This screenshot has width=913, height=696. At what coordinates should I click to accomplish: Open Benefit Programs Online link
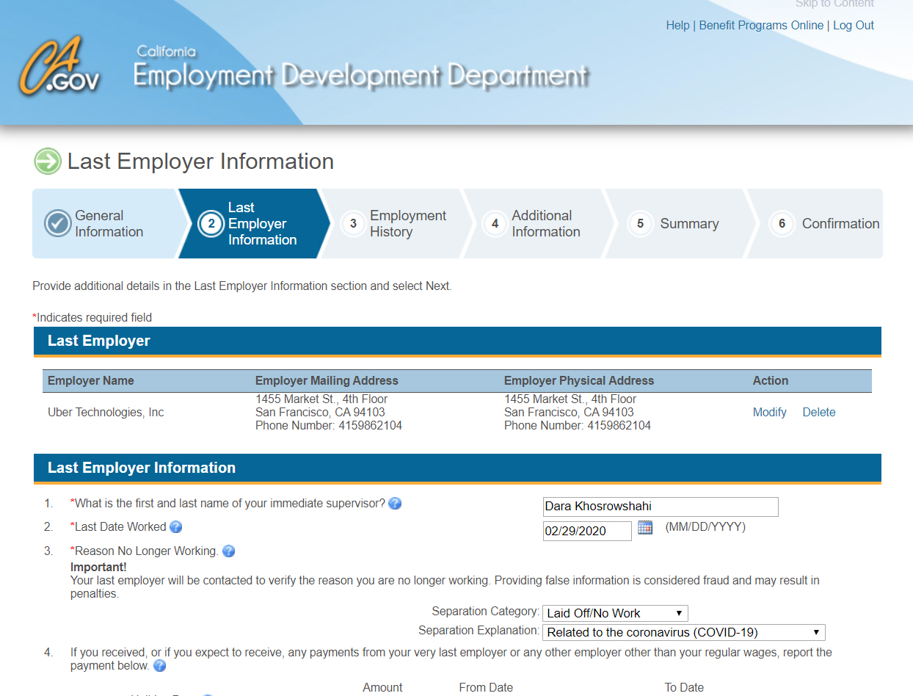761,25
